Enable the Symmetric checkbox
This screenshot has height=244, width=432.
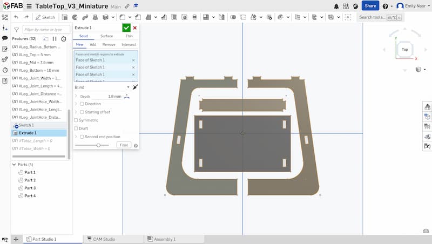[76, 120]
